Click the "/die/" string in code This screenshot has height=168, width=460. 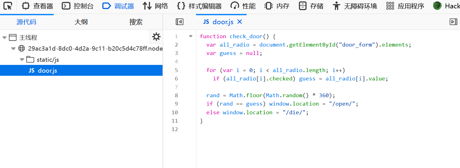pos(294,112)
